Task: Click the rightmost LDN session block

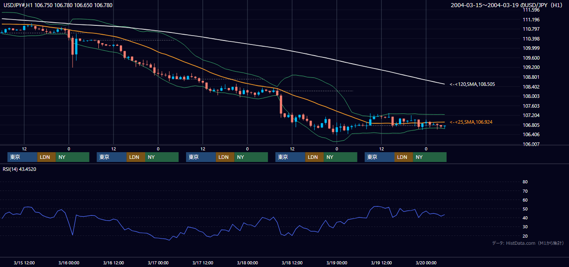Action: [x=403, y=157]
